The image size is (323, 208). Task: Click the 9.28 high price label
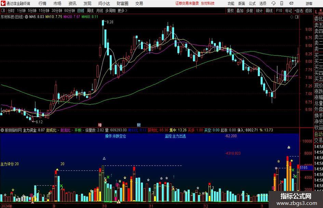(110, 22)
